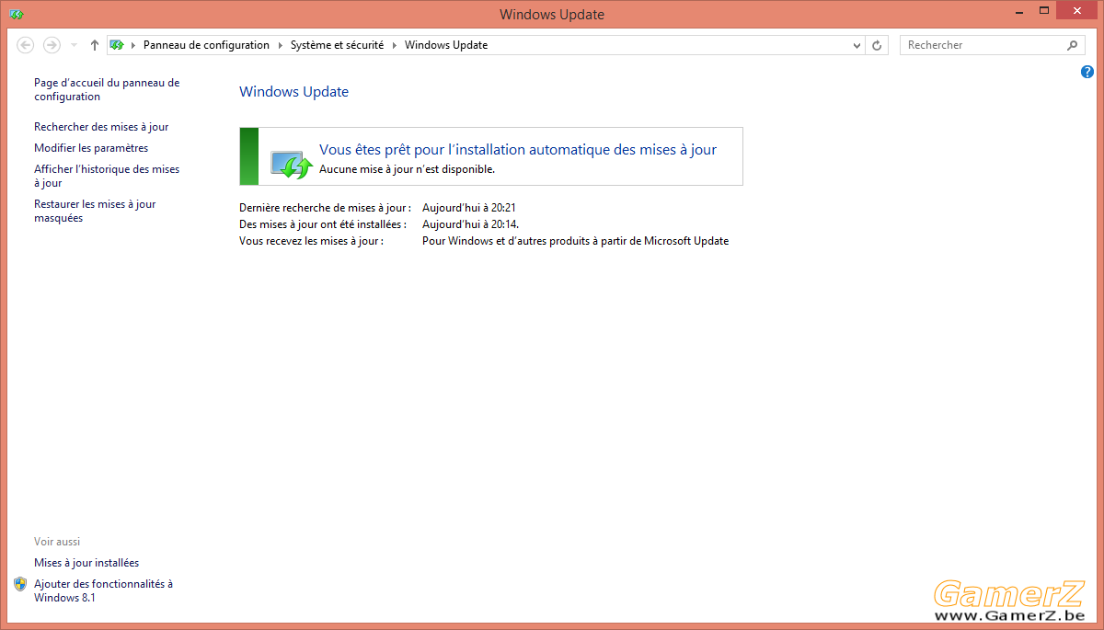Click 'Des mises à jour ont été installées' label
The height and width of the screenshot is (630, 1104).
click(x=323, y=224)
